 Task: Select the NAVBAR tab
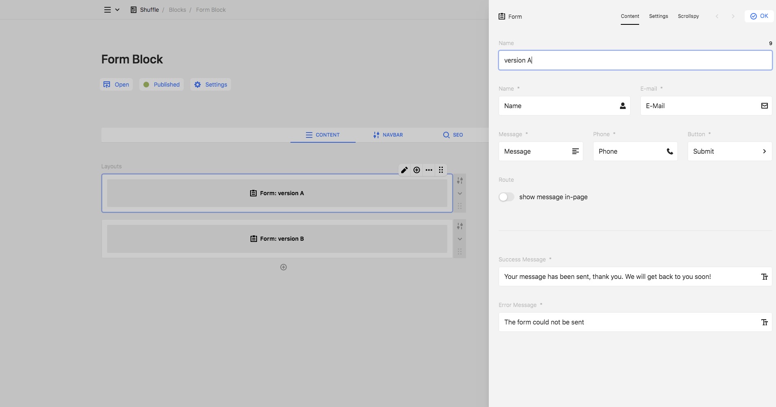(x=388, y=135)
